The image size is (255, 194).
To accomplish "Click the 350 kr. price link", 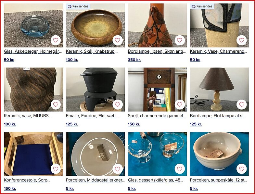I will tap(134, 60).
